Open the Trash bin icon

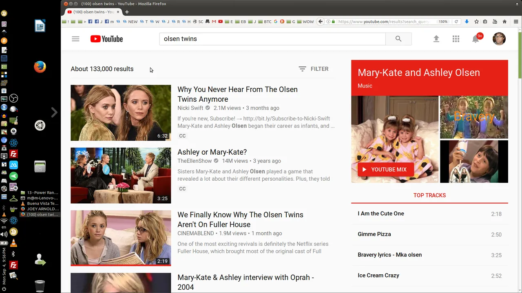click(x=40, y=286)
